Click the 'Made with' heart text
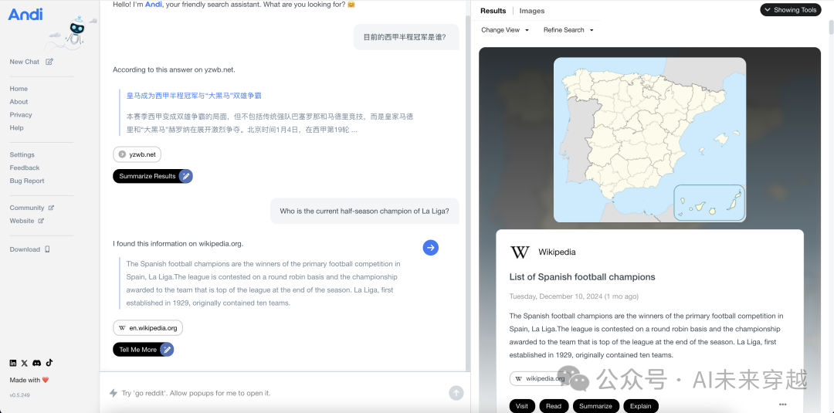The image size is (834, 413). 29,380
